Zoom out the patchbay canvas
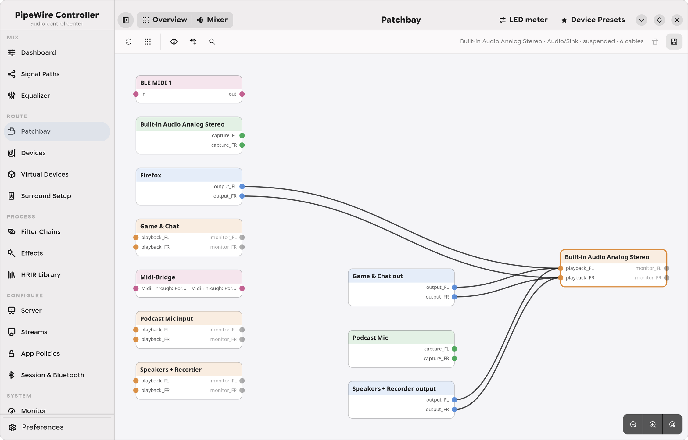This screenshot has height=440, width=688. click(x=633, y=424)
